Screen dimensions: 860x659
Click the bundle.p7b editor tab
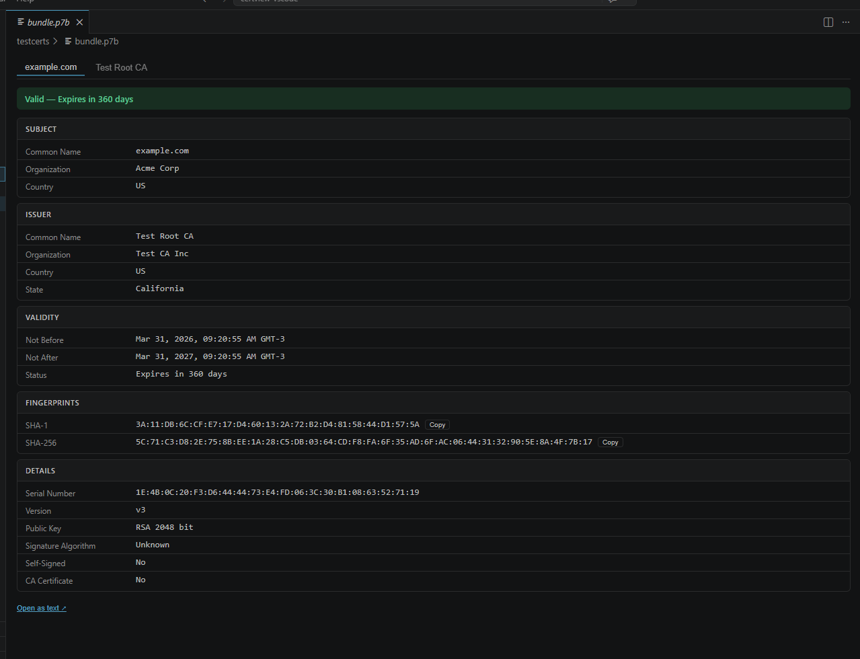coord(47,22)
